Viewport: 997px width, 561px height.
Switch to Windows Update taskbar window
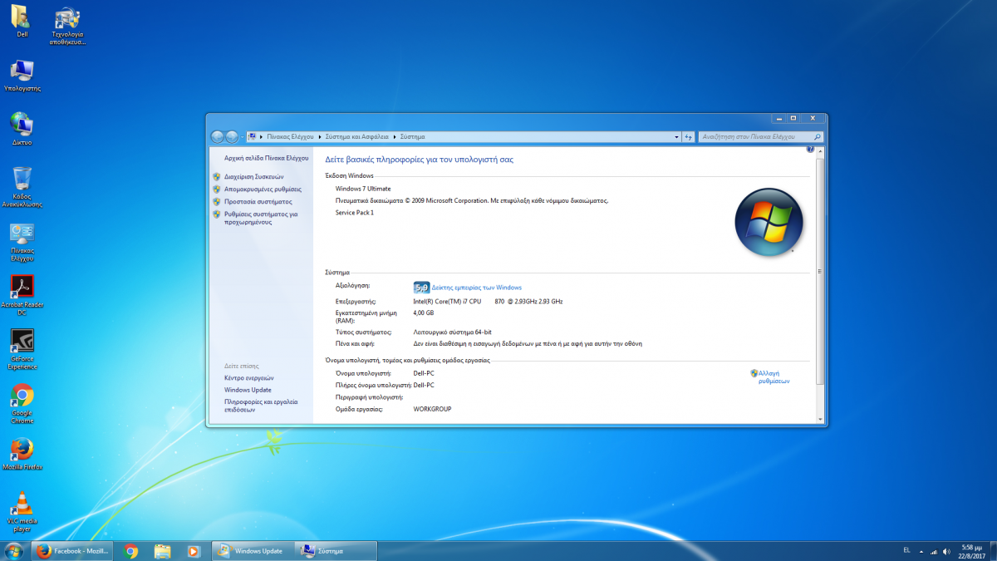(251, 550)
